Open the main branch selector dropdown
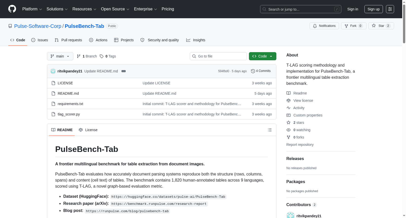The height and width of the screenshot is (218, 406). coord(60,56)
